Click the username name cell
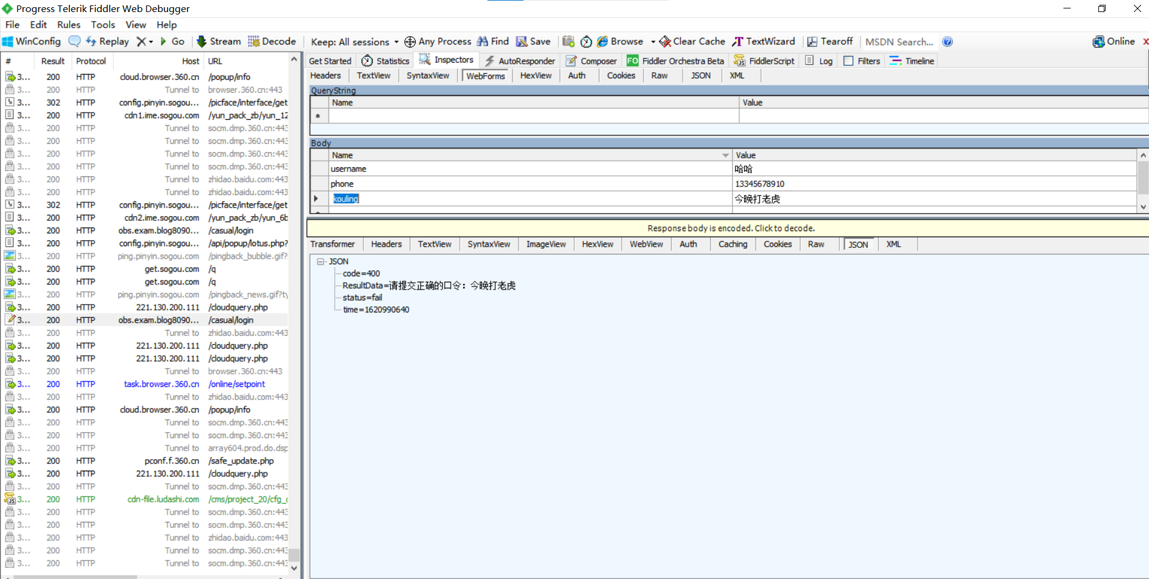The image size is (1149, 579). (530, 169)
